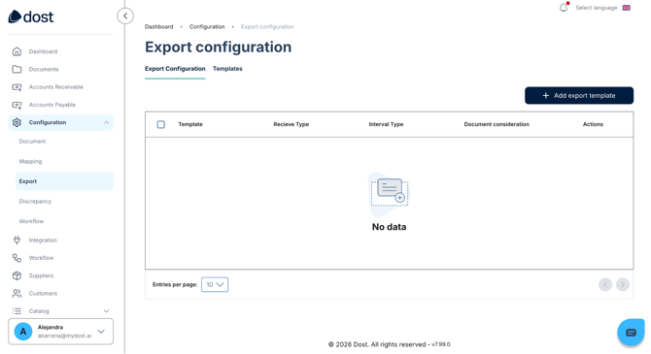This screenshot has height=354, width=651.
Task: Go to previous table page
Action: [x=605, y=284]
